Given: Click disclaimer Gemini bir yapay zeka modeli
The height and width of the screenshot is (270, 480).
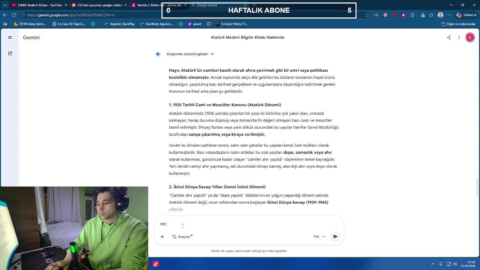Looking at the screenshot, I should (x=249, y=251).
